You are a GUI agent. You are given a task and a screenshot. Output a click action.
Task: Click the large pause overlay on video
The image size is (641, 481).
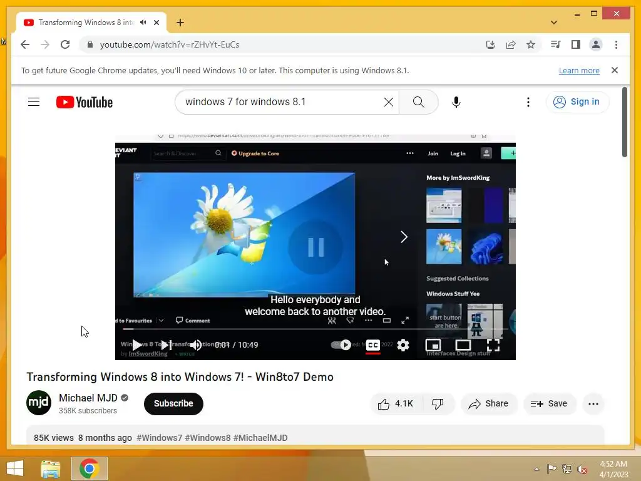(x=315, y=247)
